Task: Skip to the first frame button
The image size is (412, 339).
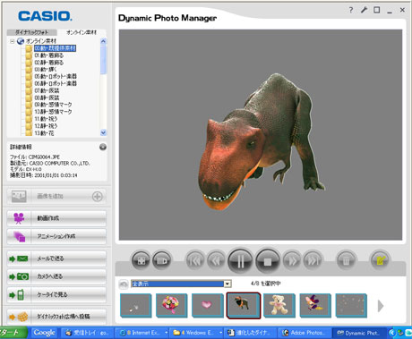Action: click(x=195, y=261)
